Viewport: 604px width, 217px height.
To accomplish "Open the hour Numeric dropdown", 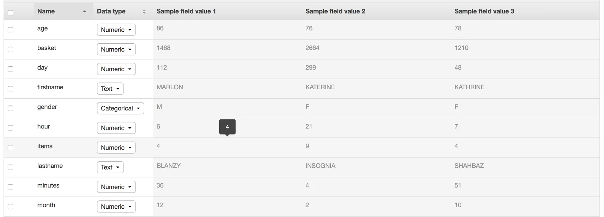I will click(116, 128).
